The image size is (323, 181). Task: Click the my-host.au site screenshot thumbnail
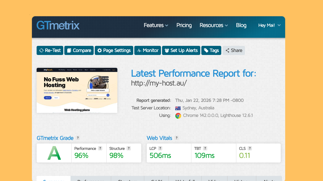(77, 90)
